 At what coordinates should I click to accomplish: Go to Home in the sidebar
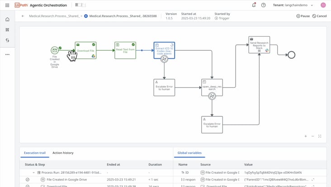coord(7,19)
